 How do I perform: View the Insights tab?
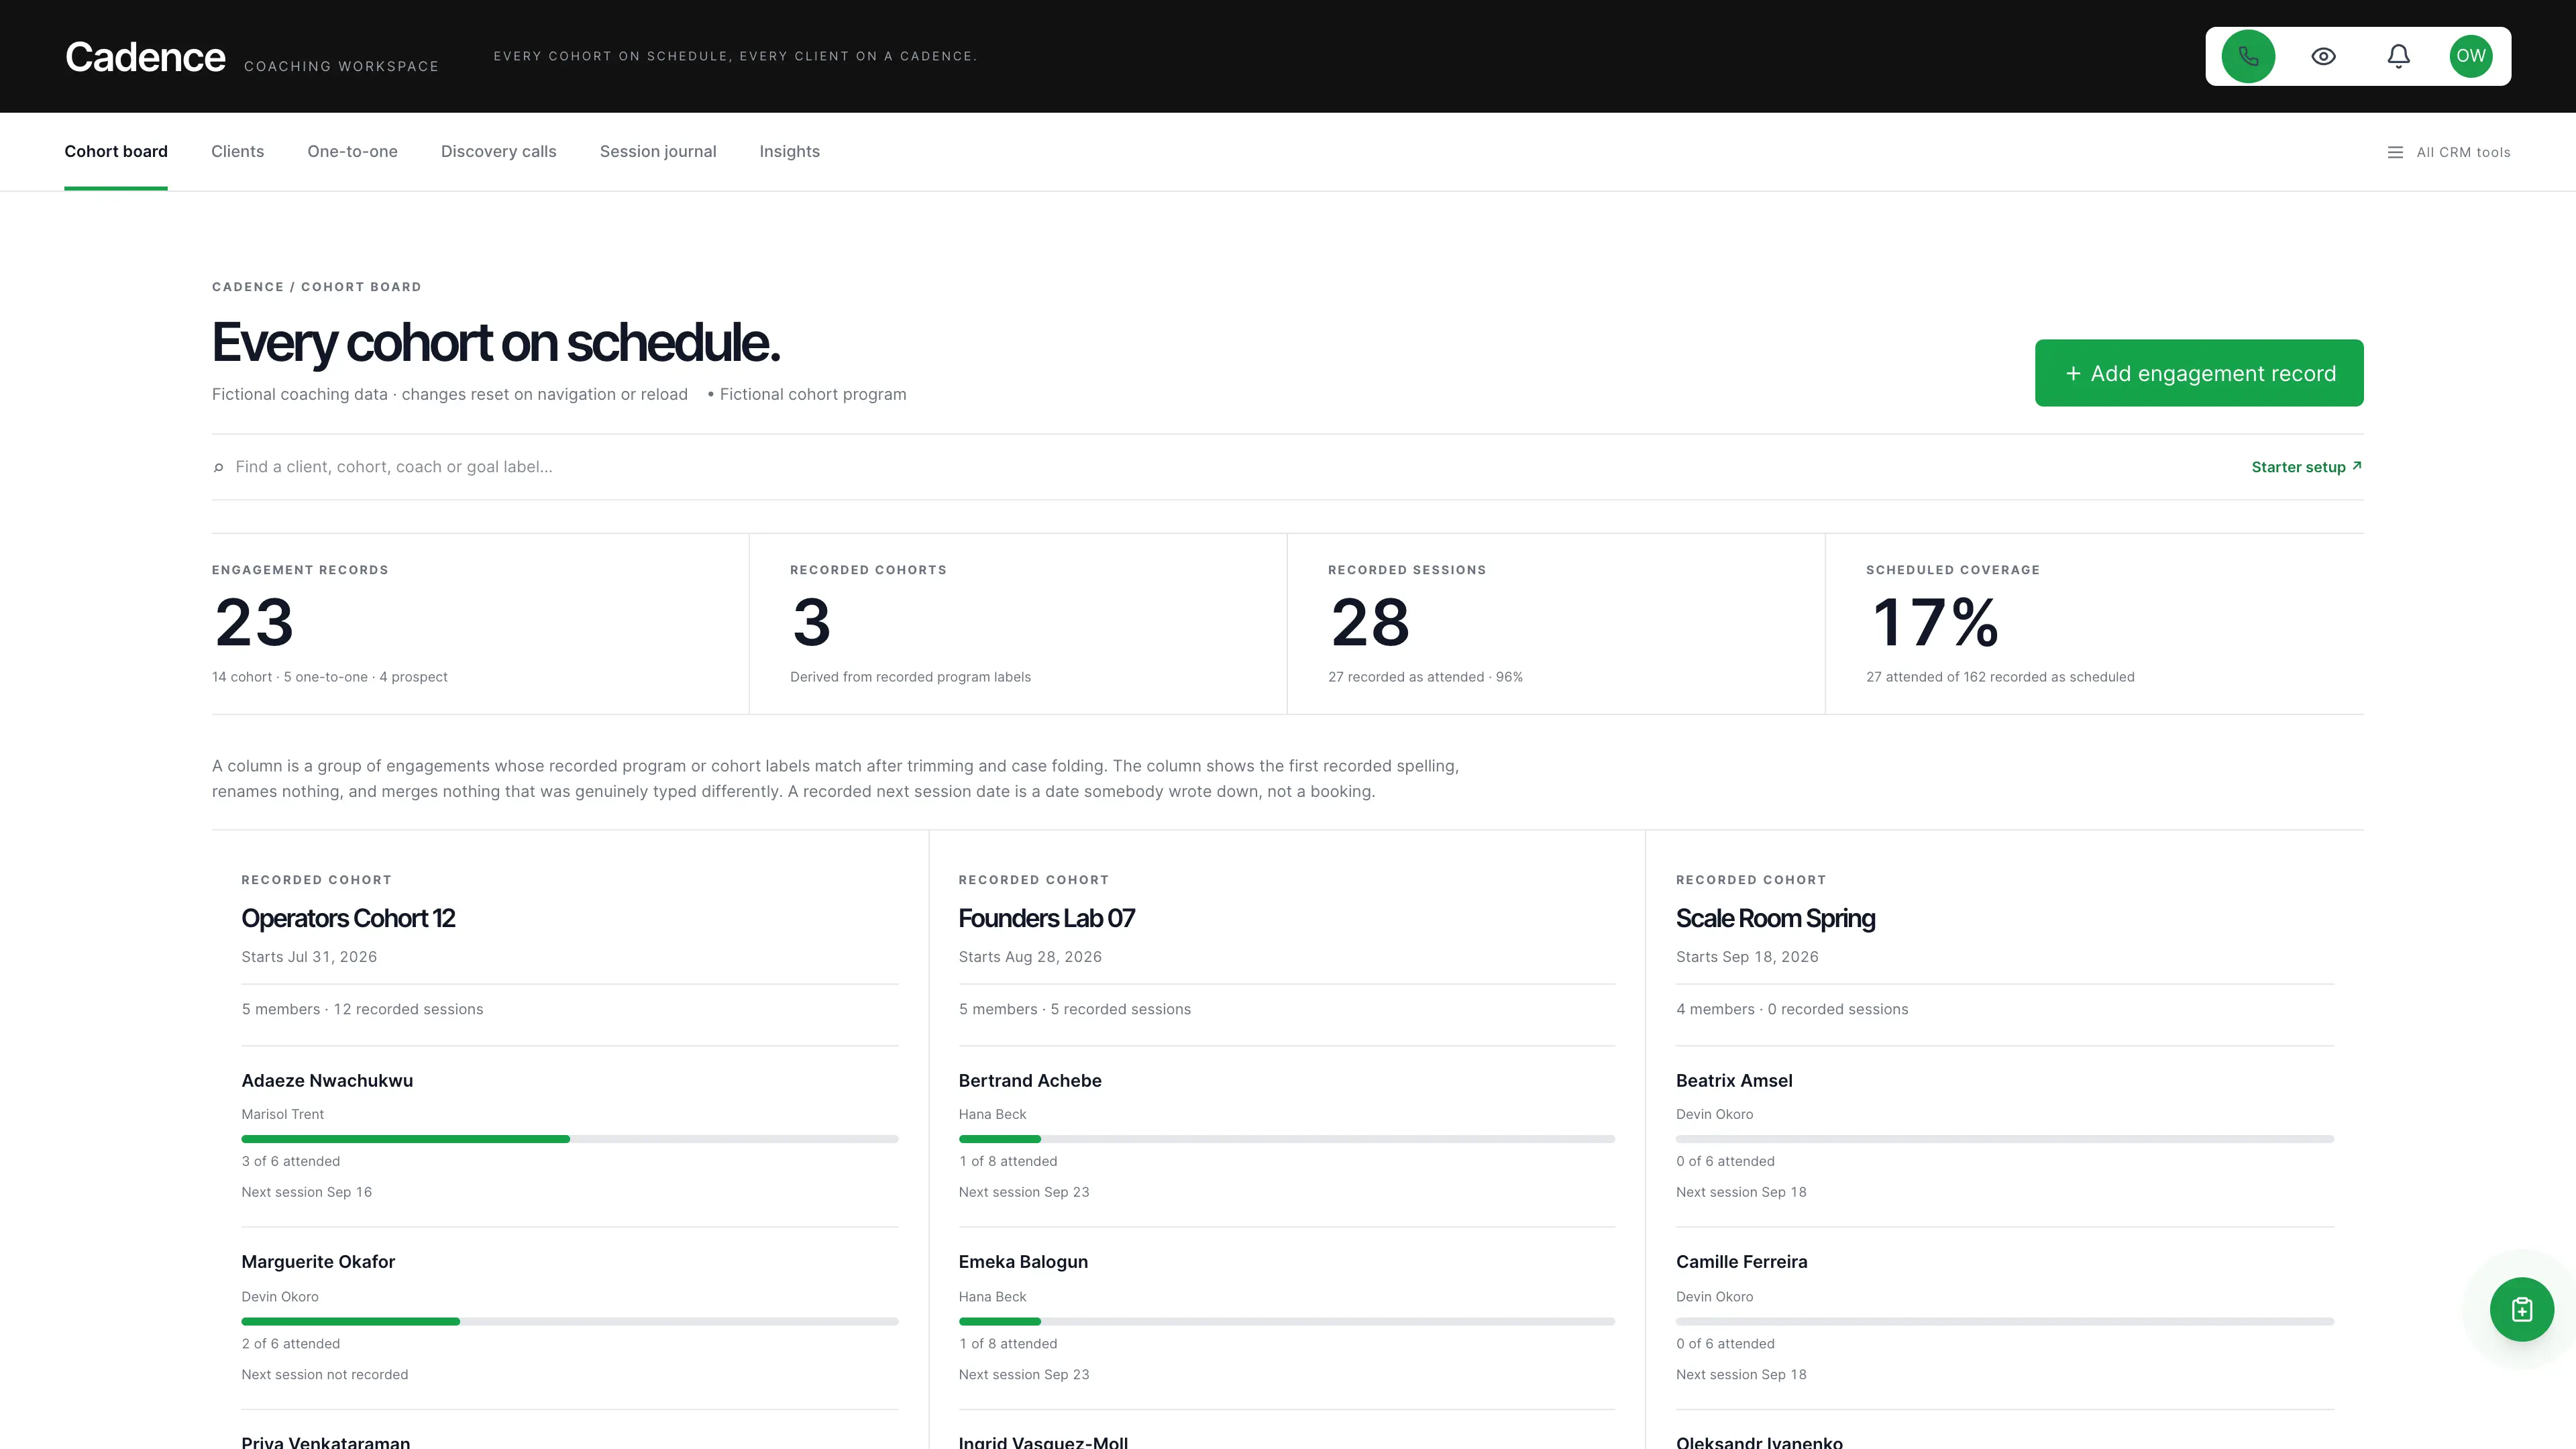point(789,151)
